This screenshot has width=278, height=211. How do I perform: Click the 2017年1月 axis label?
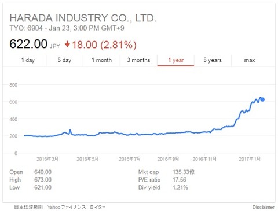click(250, 159)
